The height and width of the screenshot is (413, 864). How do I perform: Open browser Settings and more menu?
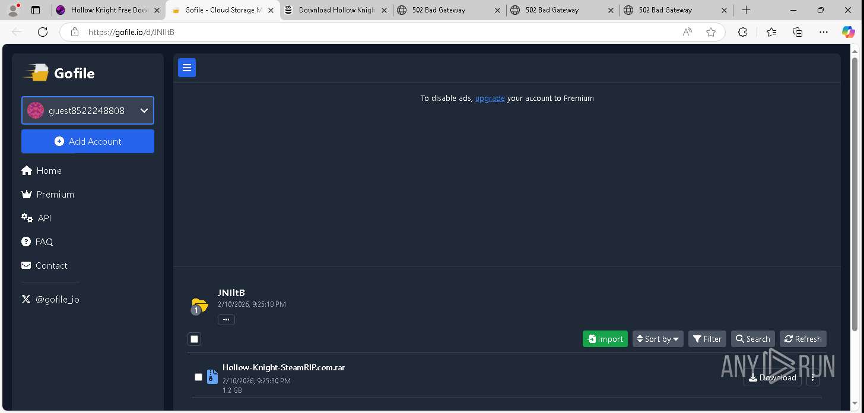pos(824,32)
